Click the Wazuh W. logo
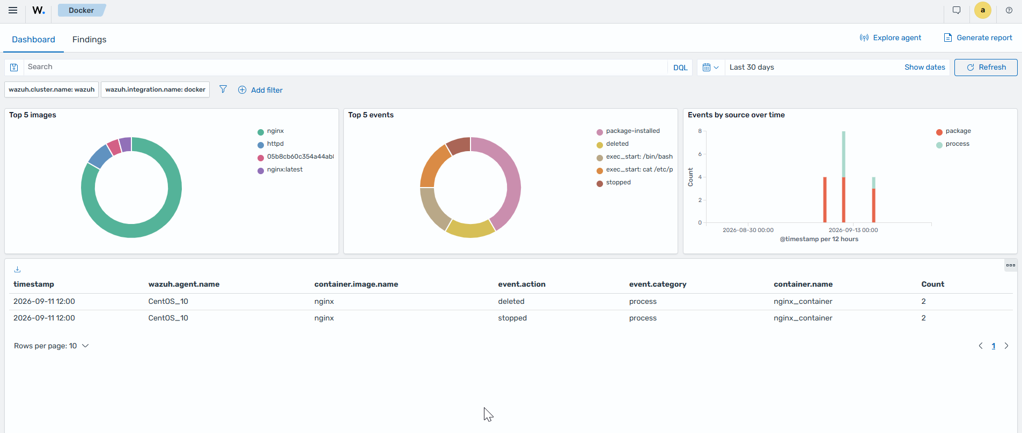The image size is (1022, 433). point(39,10)
